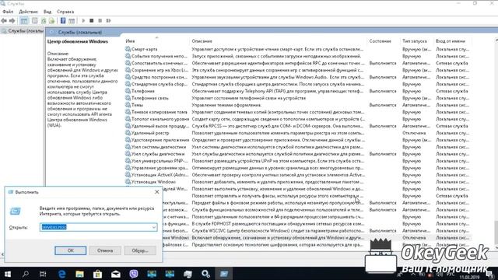498x280 pixels.
Task: Go back with the toolbar Back arrow
Action: click(x=4, y=21)
